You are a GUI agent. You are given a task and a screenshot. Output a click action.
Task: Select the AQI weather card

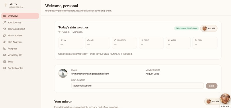(97, 43)
